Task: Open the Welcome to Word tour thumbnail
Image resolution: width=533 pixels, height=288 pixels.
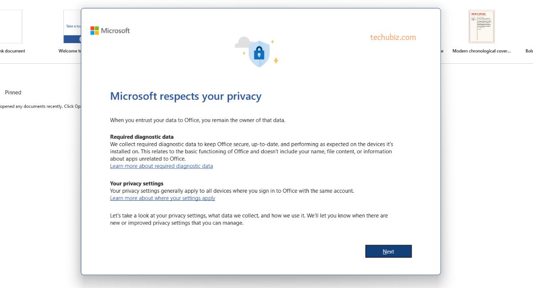Action: [x=72, y=27]
